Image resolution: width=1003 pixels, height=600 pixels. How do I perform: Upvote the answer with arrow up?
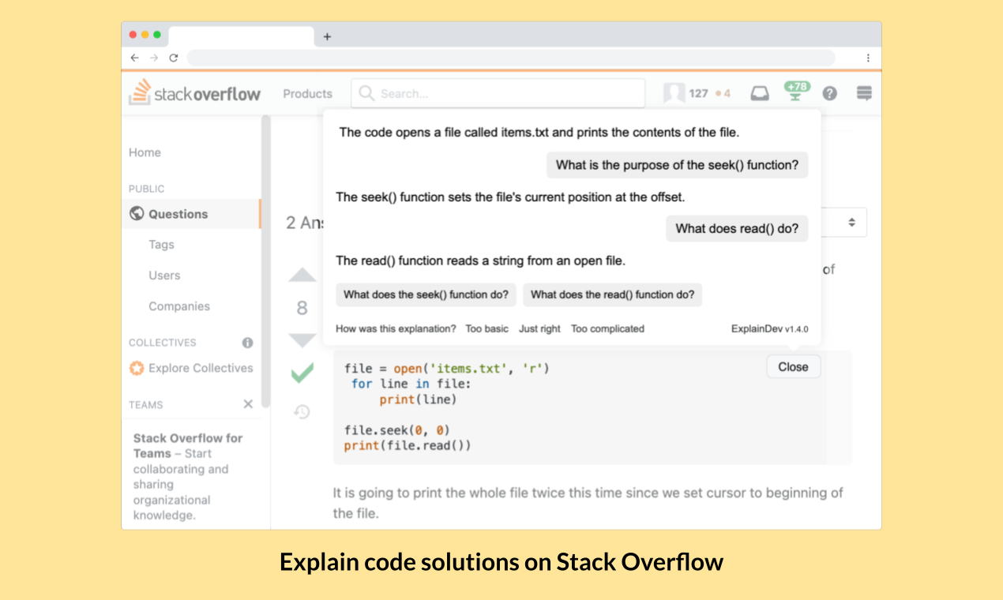pos(302,275)
